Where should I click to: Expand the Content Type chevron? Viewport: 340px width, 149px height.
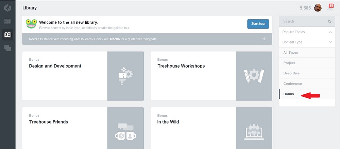coord(330,42)
